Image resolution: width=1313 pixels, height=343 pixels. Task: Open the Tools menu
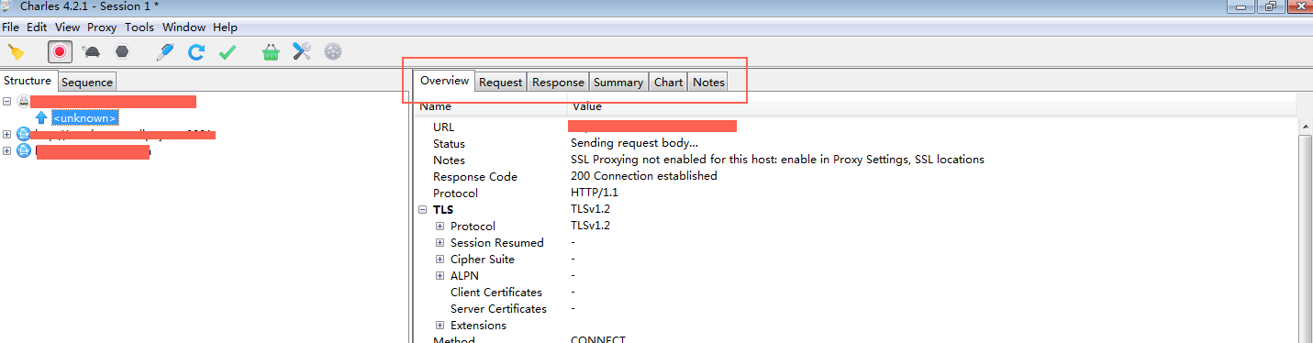tap(139, 28)
